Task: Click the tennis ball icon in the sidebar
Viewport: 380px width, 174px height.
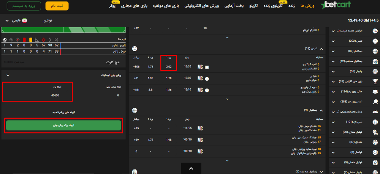Action: pos(375,41)
